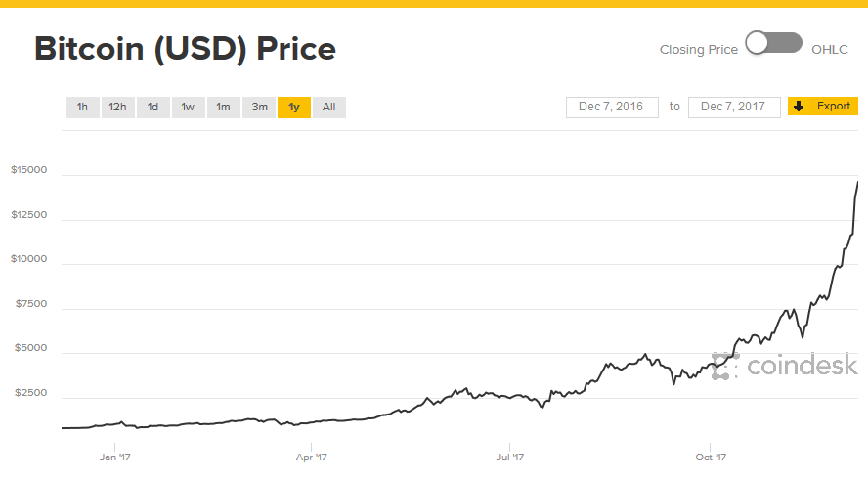Open the Dec 7, 2017 end date field

[x=734, y=107]
